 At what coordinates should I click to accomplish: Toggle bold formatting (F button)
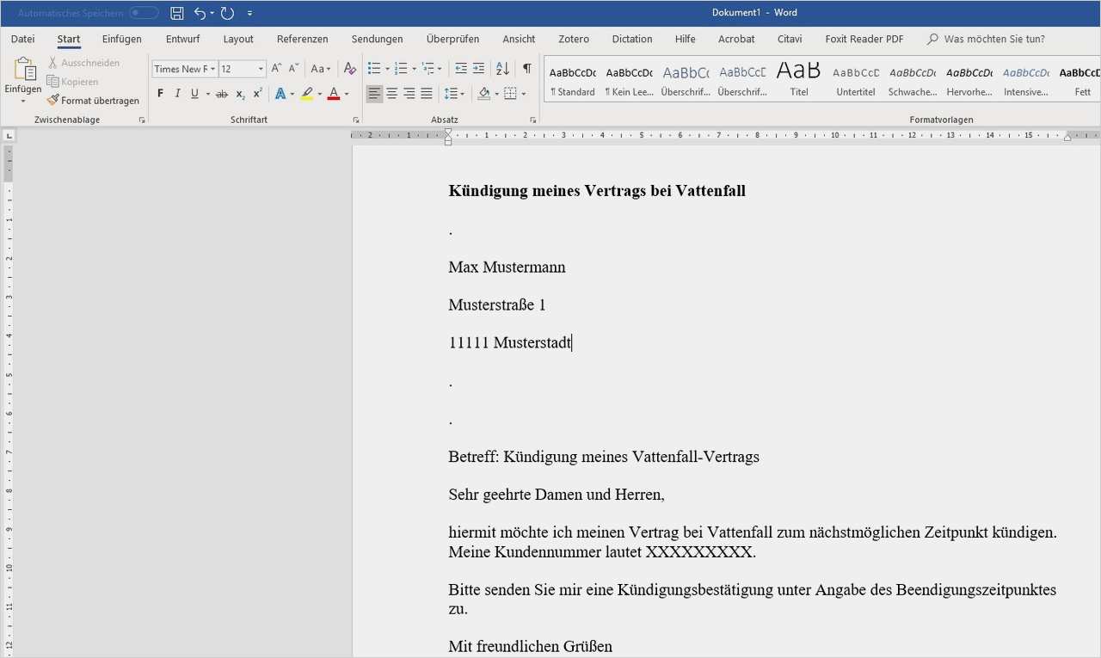160,94
